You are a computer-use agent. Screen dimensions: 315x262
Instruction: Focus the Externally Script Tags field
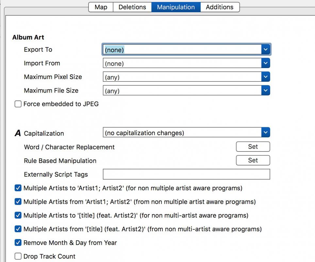tap(187, 174)
